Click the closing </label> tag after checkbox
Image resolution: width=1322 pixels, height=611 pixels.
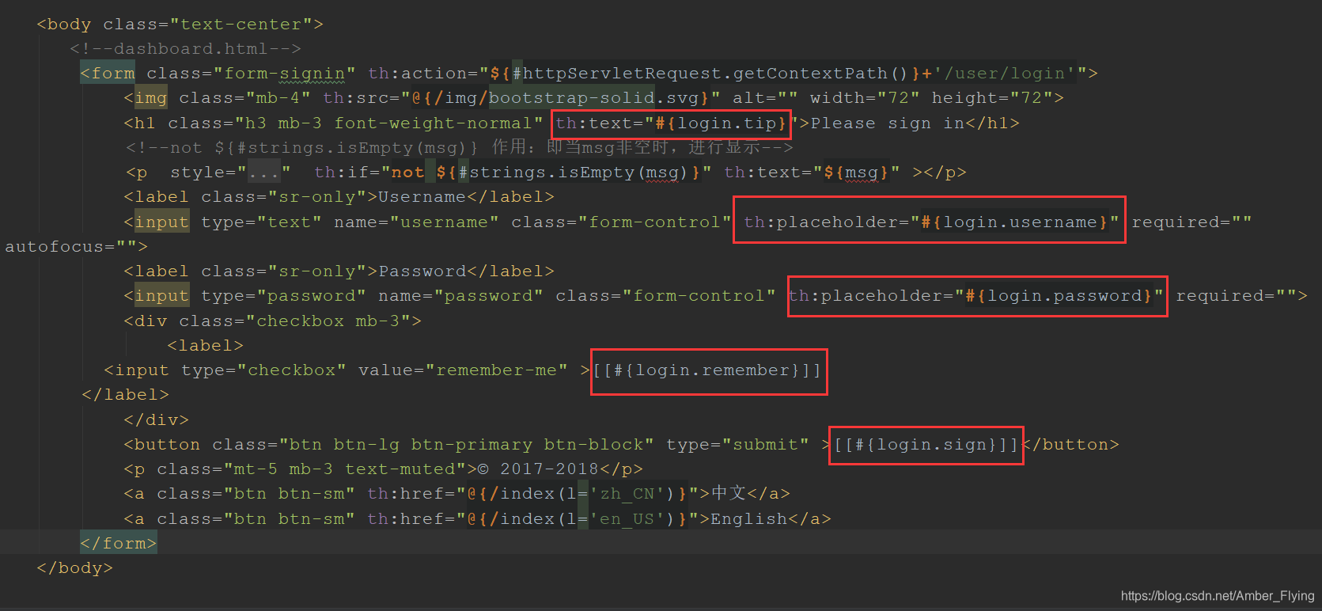pos(125,395)
